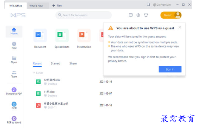This screenshot has height=128, width=197.
Task: Open the feedback message icon
Action: [131, 15]
